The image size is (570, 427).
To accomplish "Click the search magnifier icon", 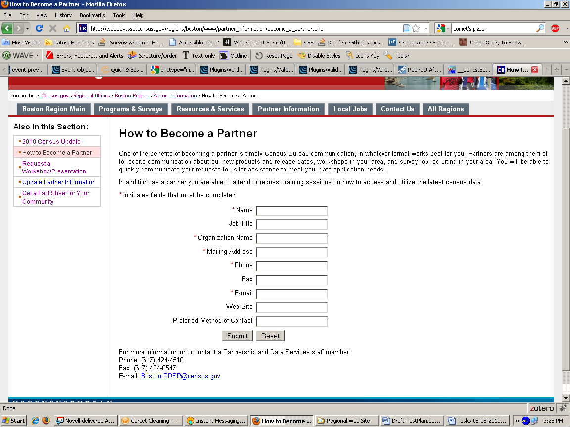I will 540,28.
